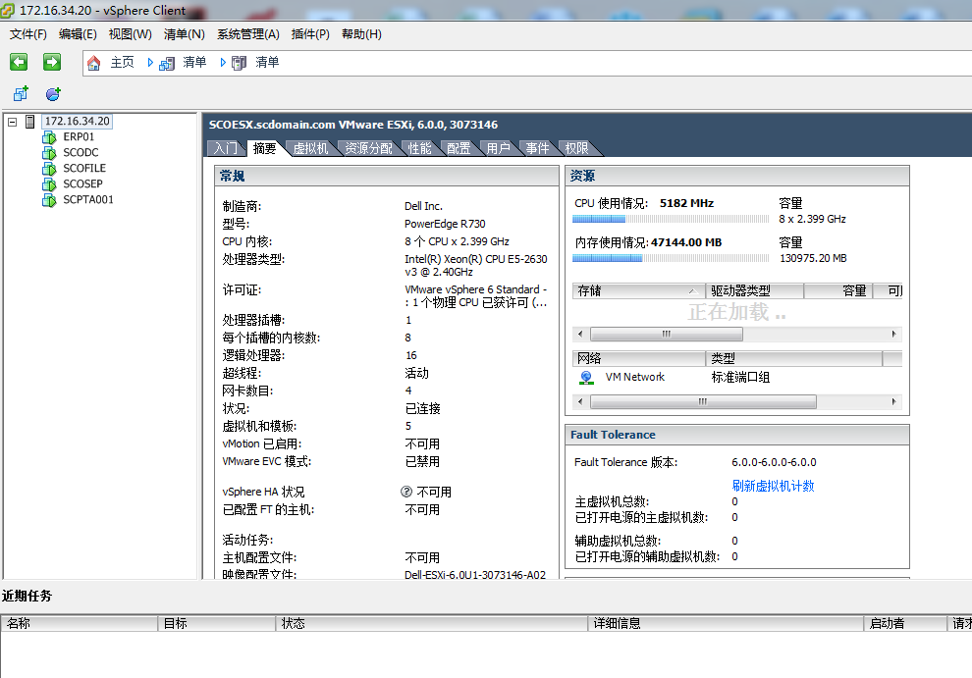Open the 文件(F) menu
Screen dimensions: 972x678
pos(27,34)
